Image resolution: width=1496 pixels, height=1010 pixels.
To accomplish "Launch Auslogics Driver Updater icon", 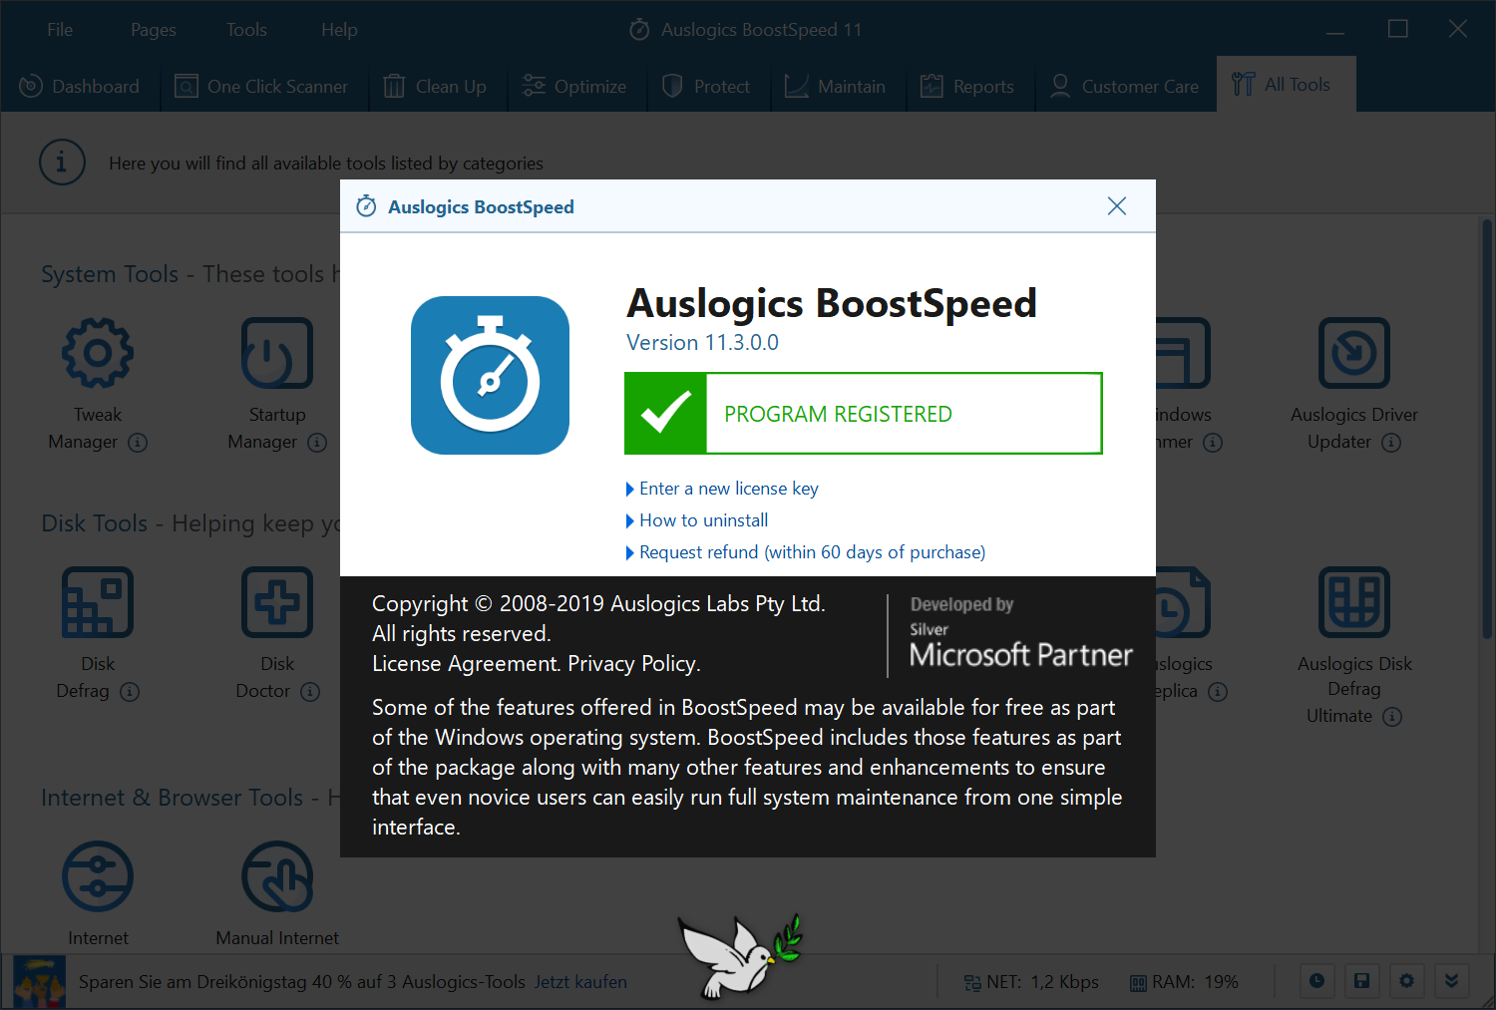I will click(1354, 353).
